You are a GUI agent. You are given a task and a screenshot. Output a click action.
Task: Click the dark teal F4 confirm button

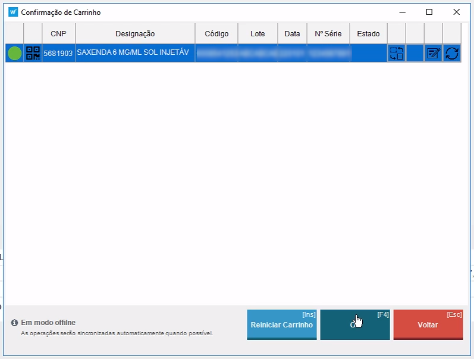click(x=354, y=324)
